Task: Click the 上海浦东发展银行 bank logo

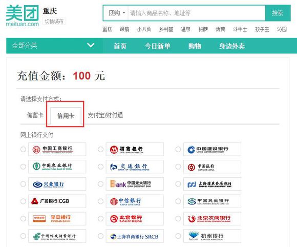Action: [212, 184]
